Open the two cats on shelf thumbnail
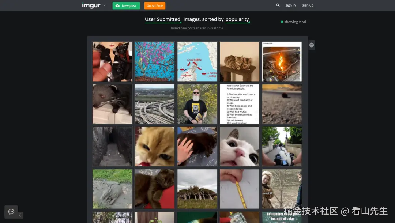 (x=239, y=62)
